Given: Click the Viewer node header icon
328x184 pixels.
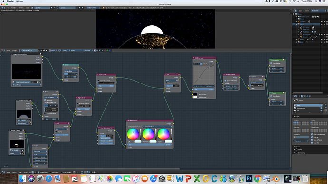Looking at the screenshot, I should point(284,93).
